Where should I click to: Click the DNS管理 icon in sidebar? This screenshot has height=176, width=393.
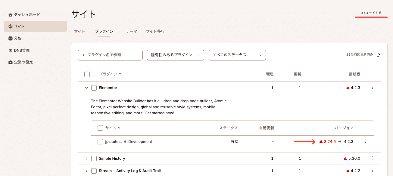point(11,51)
